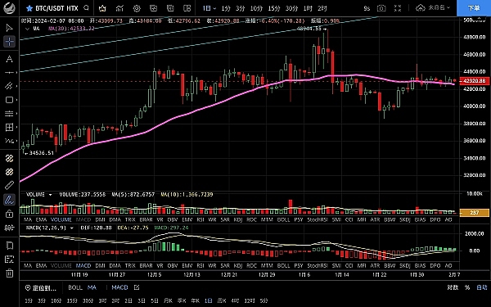This screenshot has width=491, height=307.
Task: Select the text annotation tool A
Action: [x=9, y=59]
